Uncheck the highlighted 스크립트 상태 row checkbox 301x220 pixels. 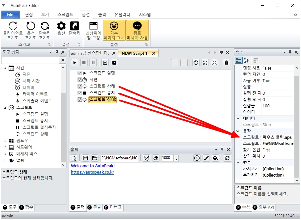click(x=80, y=100)
